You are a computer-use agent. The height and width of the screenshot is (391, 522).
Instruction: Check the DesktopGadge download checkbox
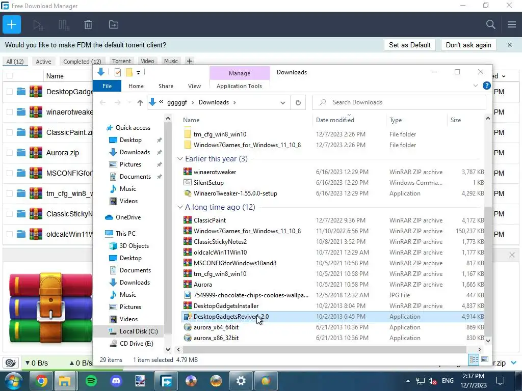coord(10,92)
